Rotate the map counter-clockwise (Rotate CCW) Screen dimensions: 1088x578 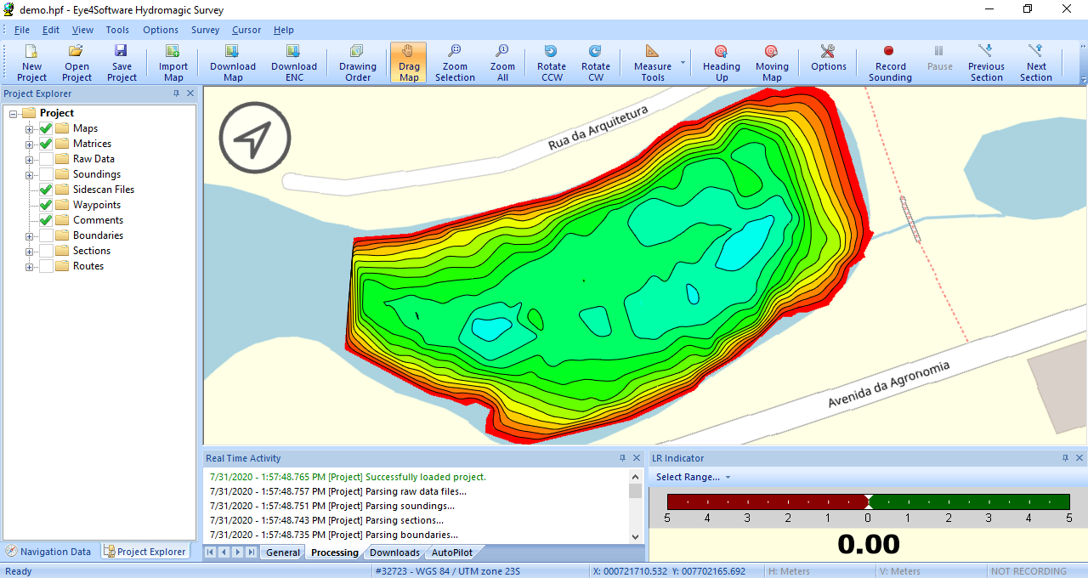coord(551,63)
